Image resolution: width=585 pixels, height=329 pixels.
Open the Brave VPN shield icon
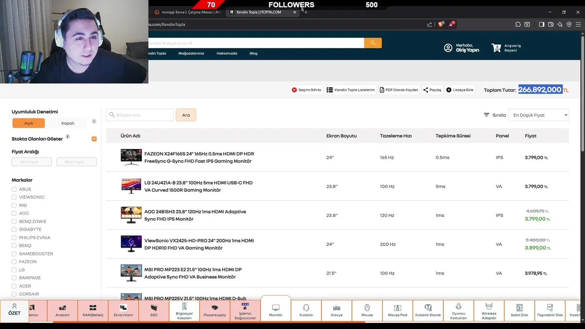click(x=569, y=24)
